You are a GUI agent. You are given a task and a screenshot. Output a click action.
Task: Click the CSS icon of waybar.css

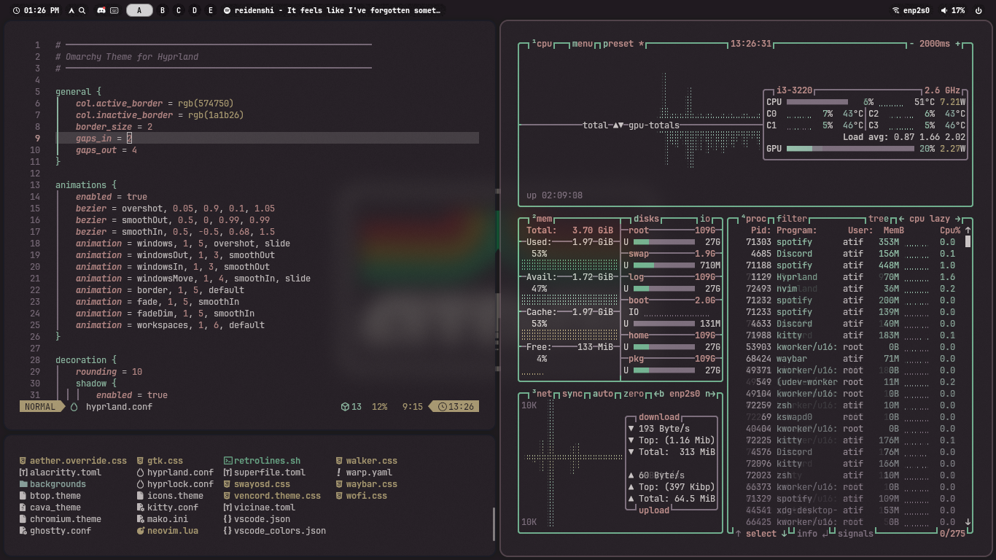pyautogui.click(x=339, y=484)
